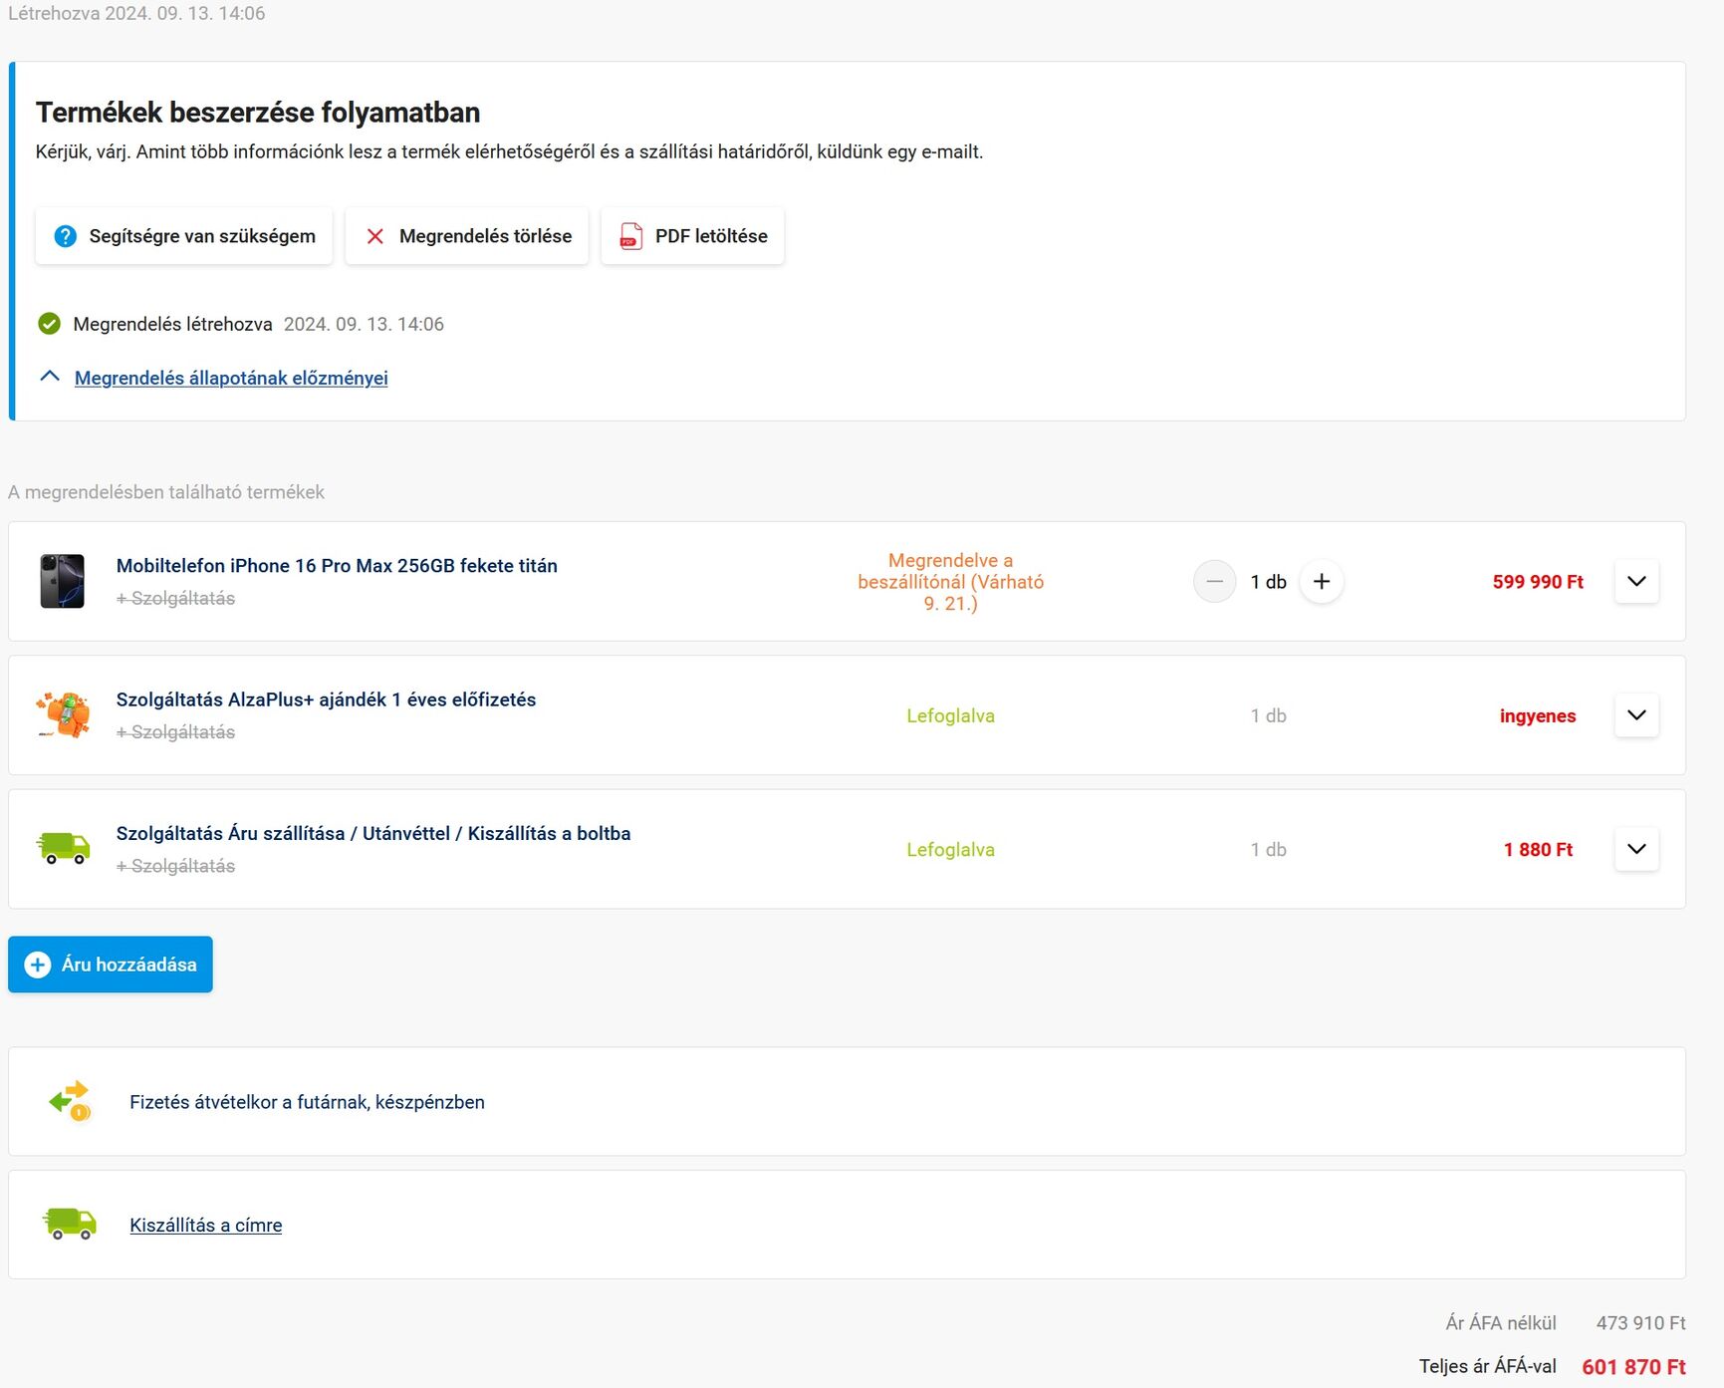Download order via PDF letöltése button
The height and width of the screenshot is (1388, 1724).
click(x=692, y=236)
